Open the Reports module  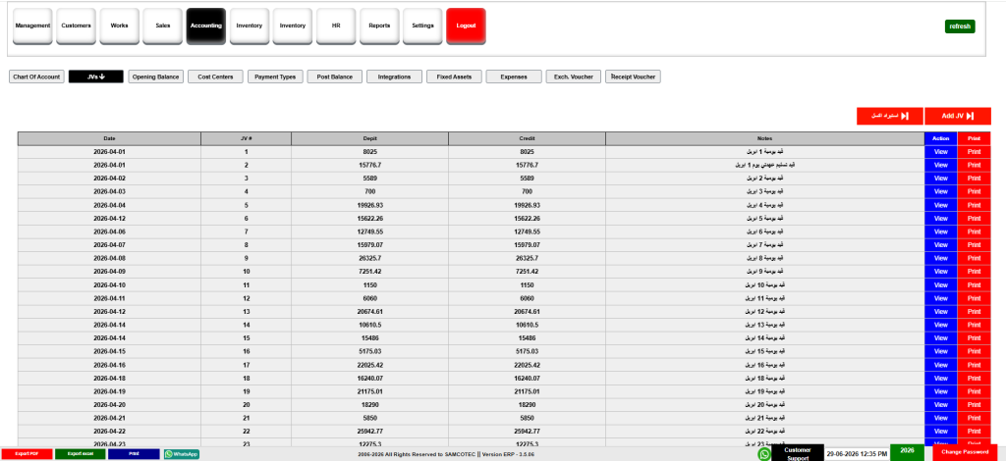click(x=379, y=26)
